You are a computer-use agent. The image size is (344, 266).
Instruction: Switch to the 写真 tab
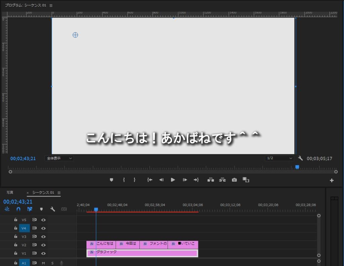coord(10,193)
